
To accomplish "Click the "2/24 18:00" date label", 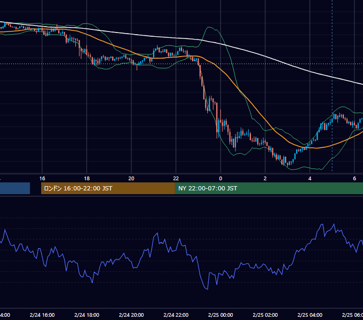I will [x=87, y=315].
